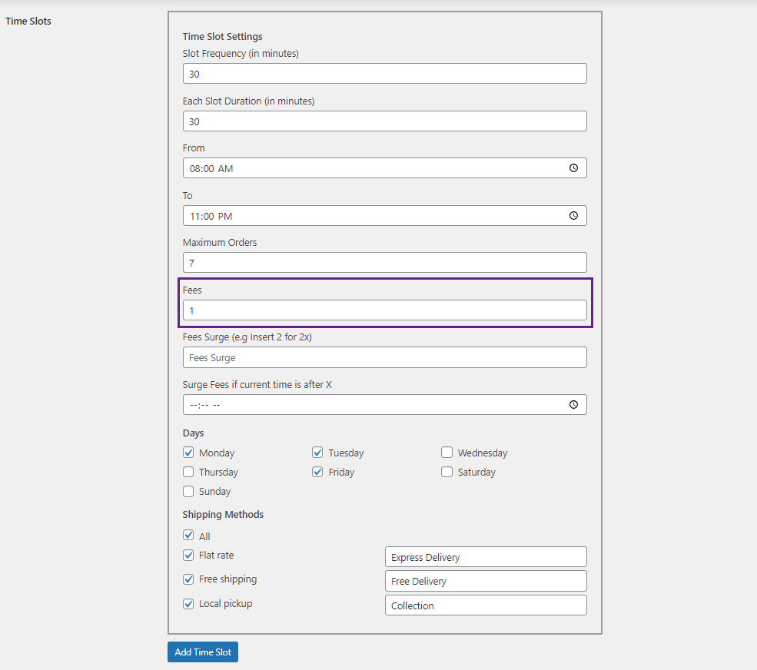
Task: Focus the Fees input field
Action: [x=385, y=310]
